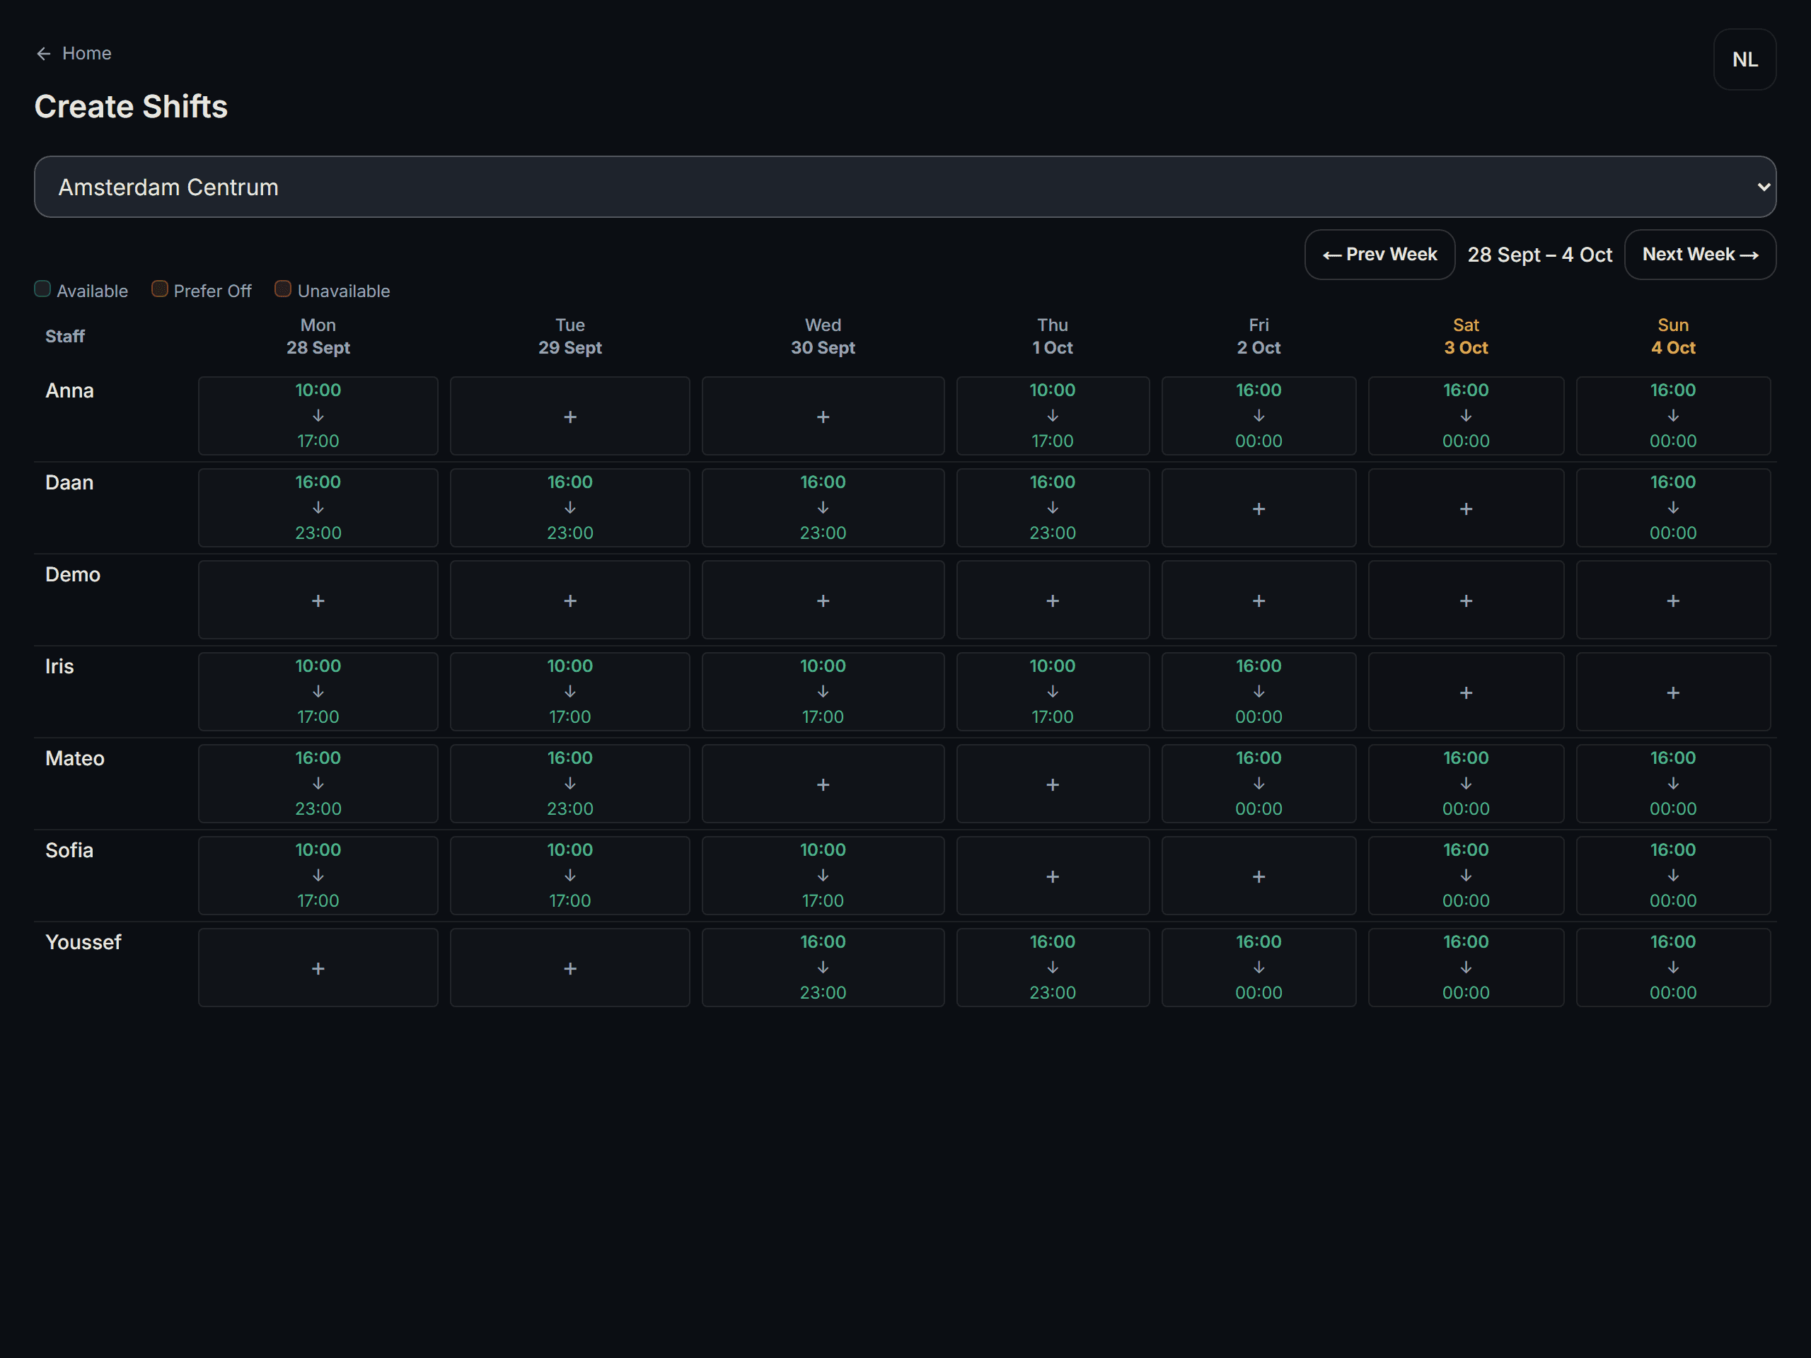Add a shift for Sofia on Thu 1 Oct
1811x1358 pixels.
click(1053, 876)
